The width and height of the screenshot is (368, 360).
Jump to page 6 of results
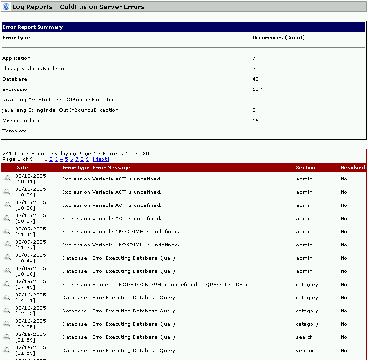click(72, 159)
